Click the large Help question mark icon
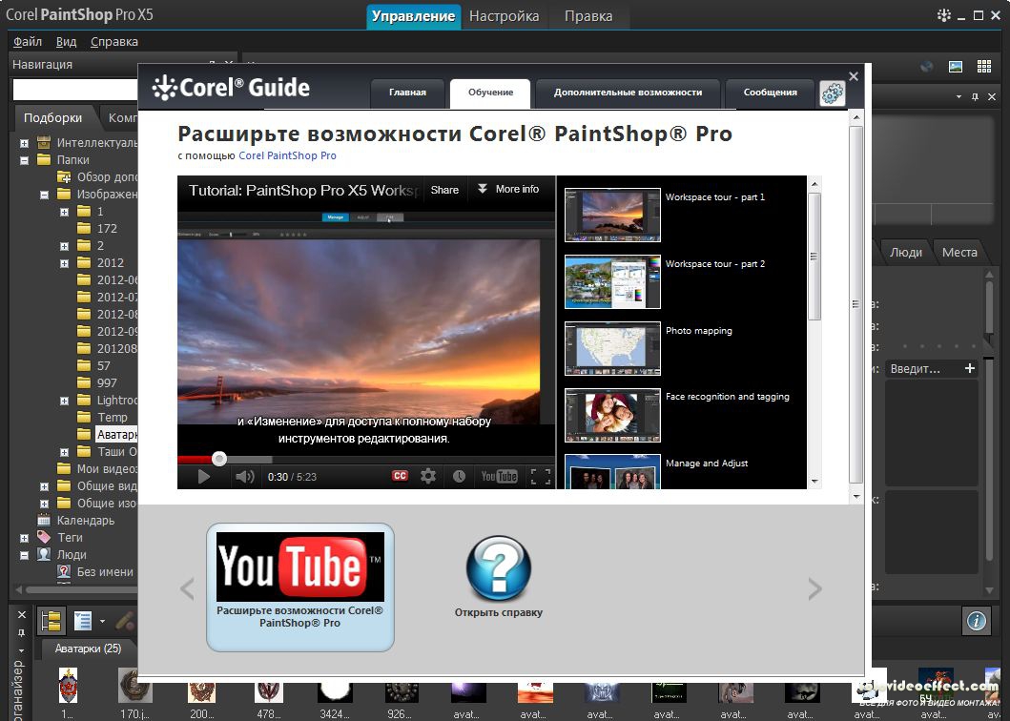The image size is (1010, 721). (499, 569)
